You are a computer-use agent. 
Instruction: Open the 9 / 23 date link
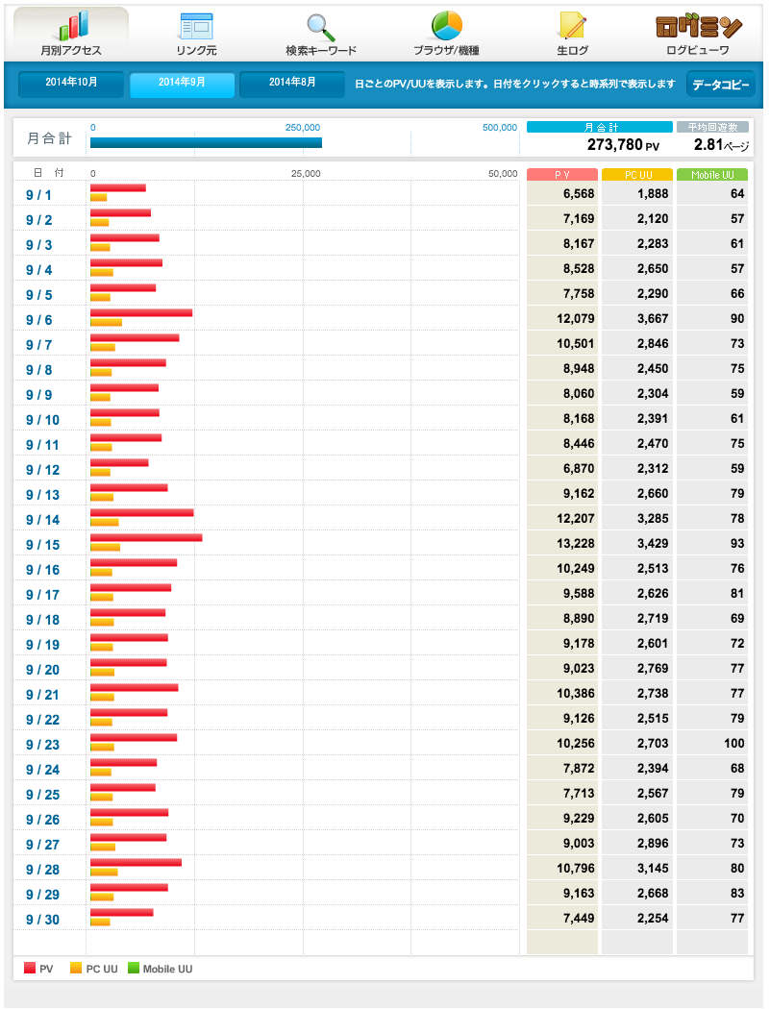tap(42, 745)
